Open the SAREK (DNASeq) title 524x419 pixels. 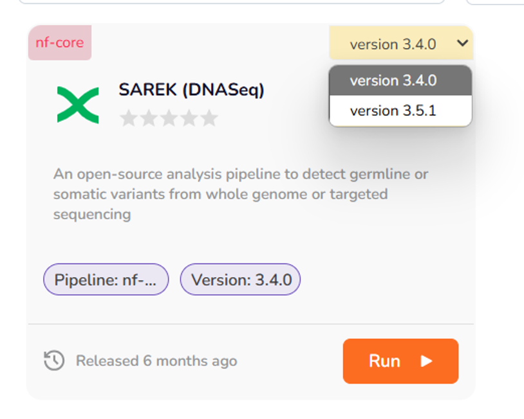(191, 90)
